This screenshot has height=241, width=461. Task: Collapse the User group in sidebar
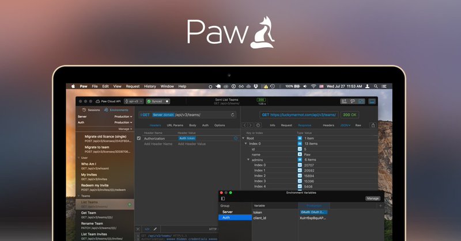[x=79, y=158]
